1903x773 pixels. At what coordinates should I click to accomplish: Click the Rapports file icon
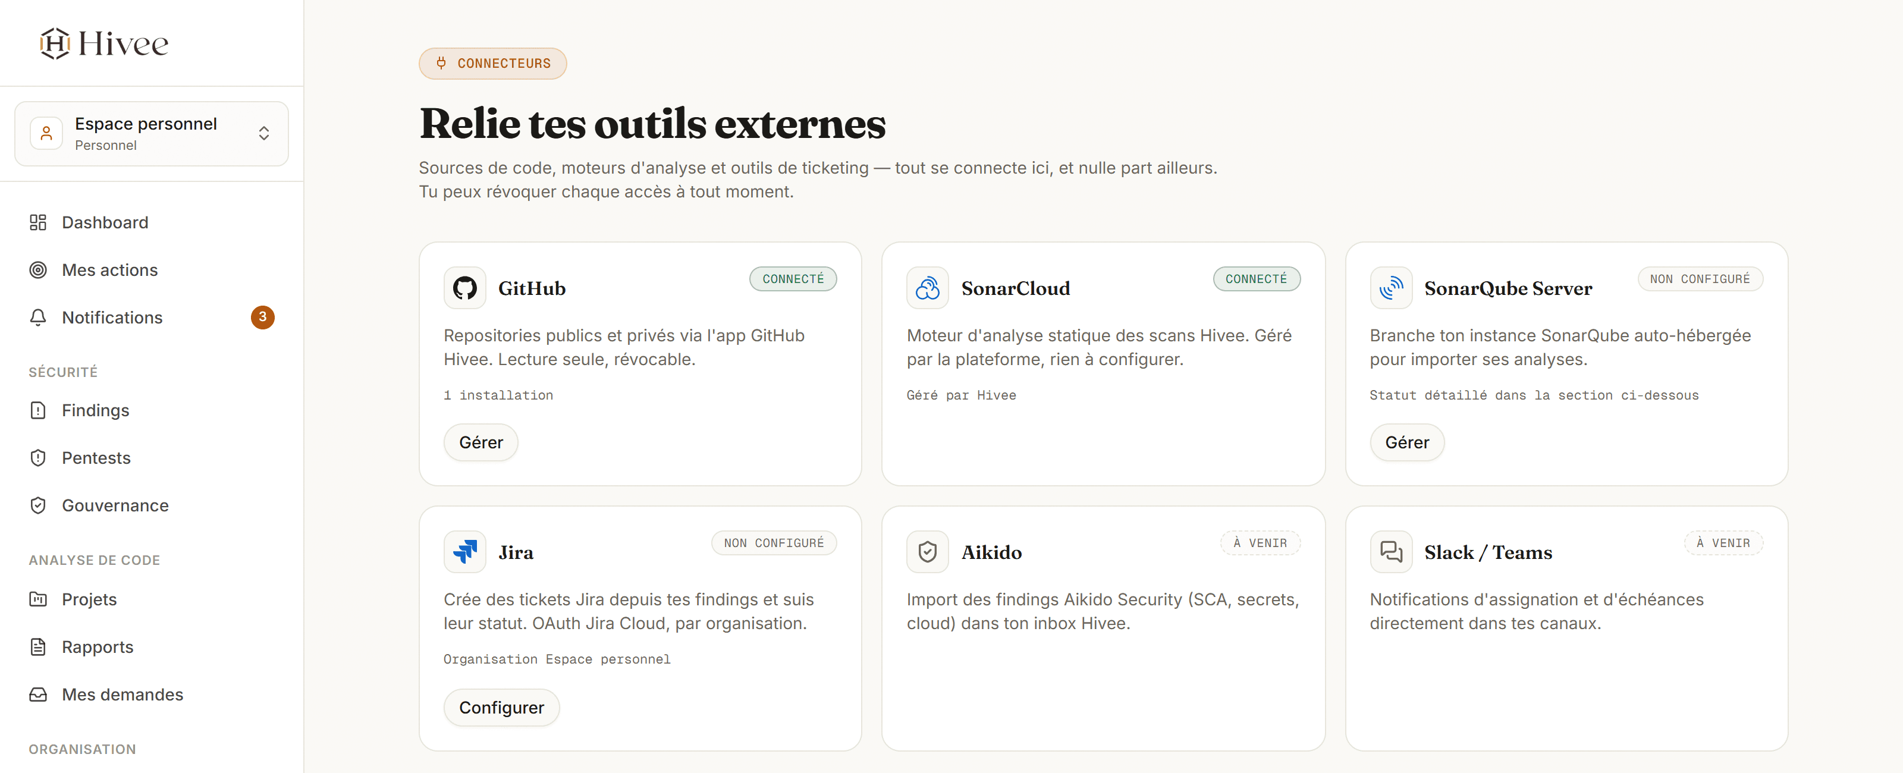click(37, 646)
